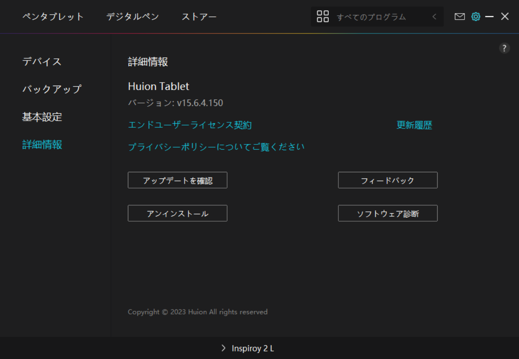Open the エンドユーザーライセンス契約 link
The height and width of the screenshot is (359, 519).
coord(189,125)
